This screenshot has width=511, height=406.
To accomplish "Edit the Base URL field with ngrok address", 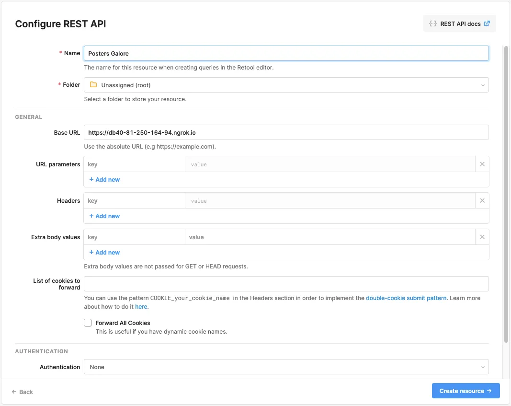I will coord(286,132).
